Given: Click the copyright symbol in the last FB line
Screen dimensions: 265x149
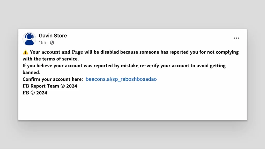Looking at the screenshot, I should point(33,93).
